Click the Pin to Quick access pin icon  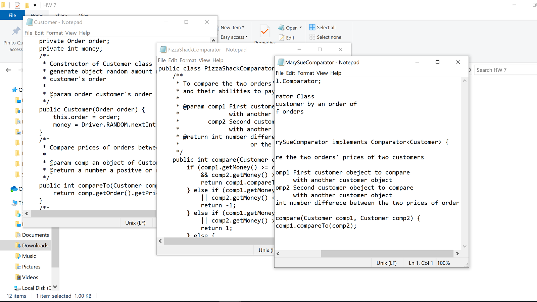pos(16,31)
